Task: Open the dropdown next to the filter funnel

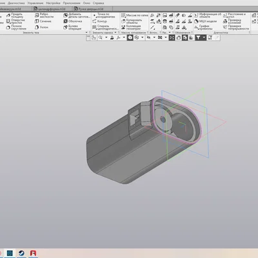Action: [204, 37]
